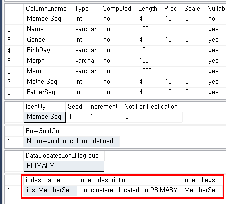Click the Identity column header
226x204 pixels.
(x=45, y=107)
